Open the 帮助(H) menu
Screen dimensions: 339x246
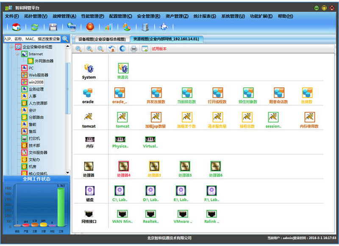pos(285,16)
